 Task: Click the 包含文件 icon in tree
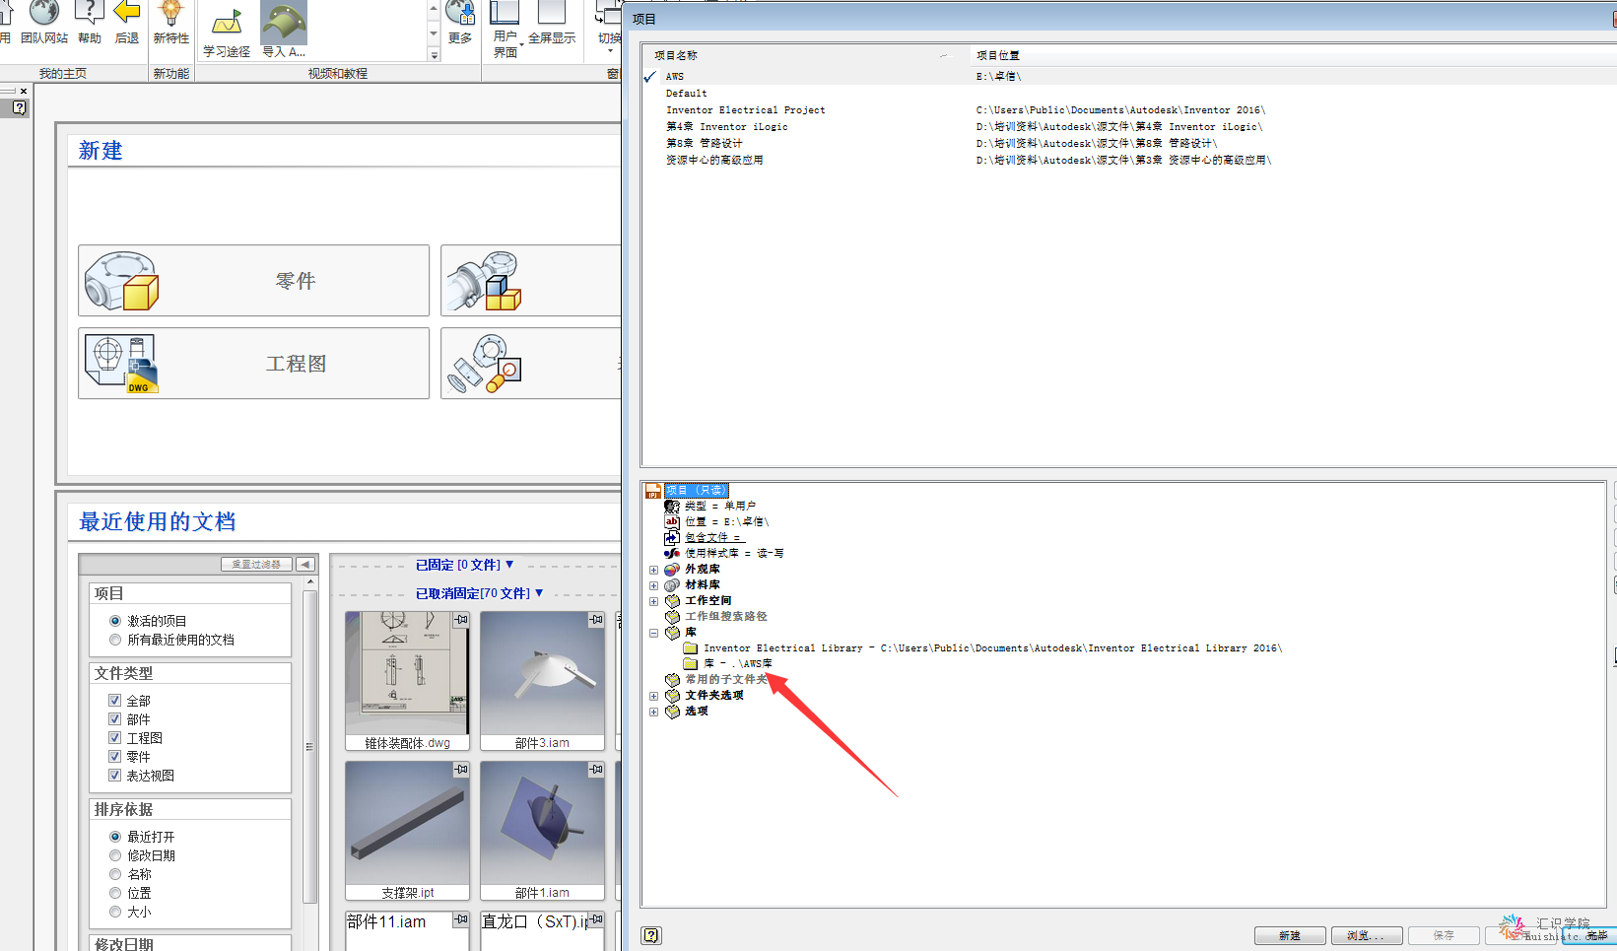pos(672,537)
